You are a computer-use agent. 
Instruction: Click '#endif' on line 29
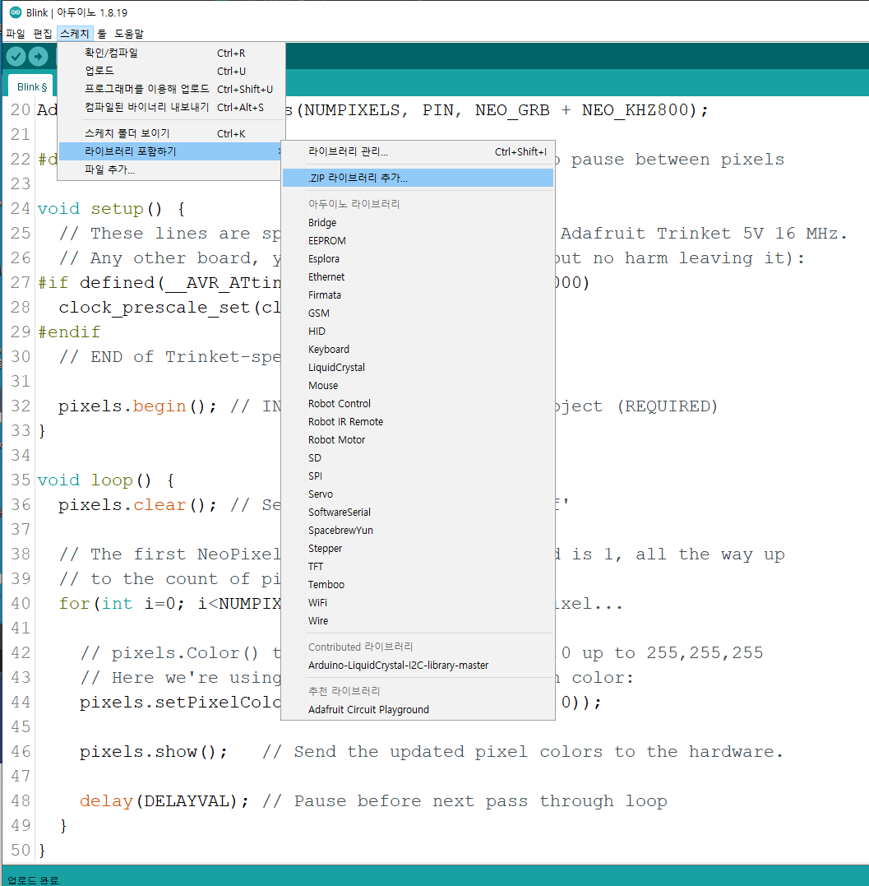pos(69,332)
